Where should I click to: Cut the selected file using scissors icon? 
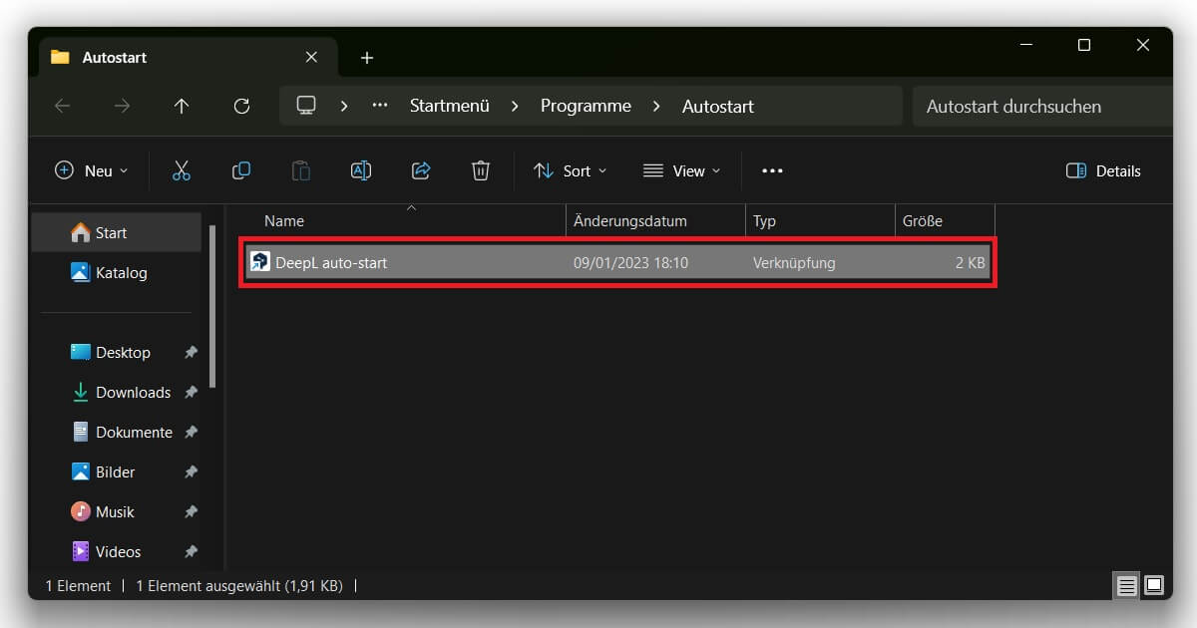pos(182,170)
